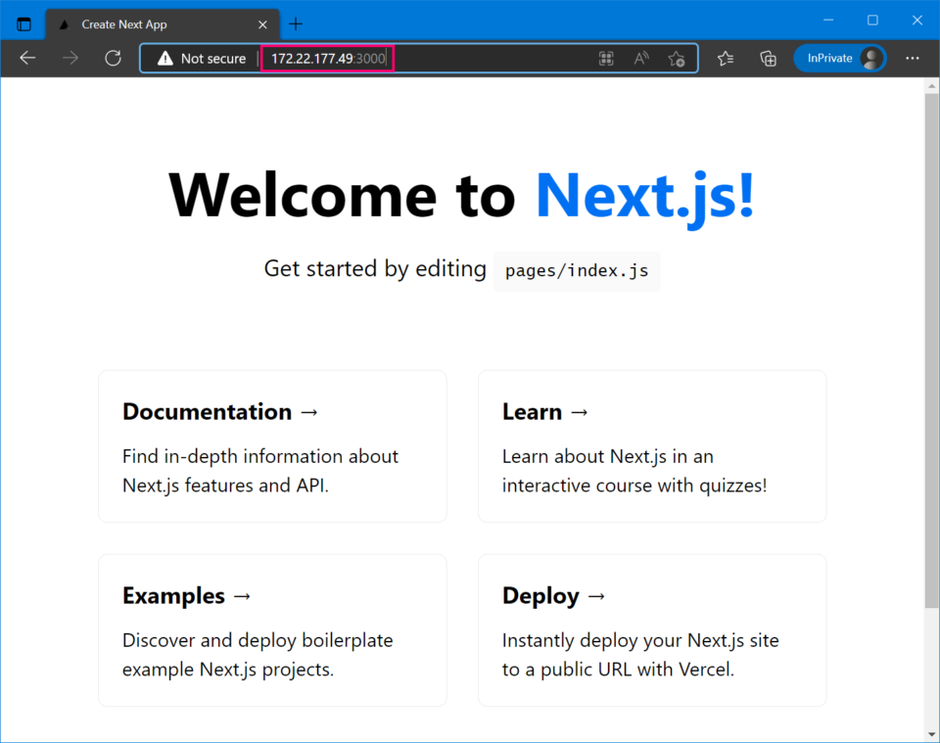Click the back navigation arrow
The image size is (940, 743).
pos(27,58)
